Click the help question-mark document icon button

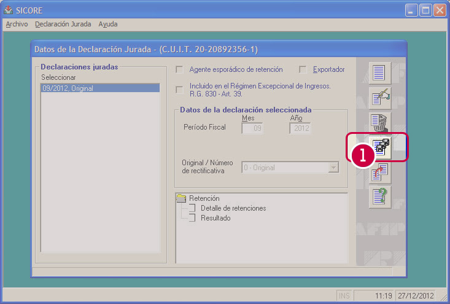[x=379, y=198]
